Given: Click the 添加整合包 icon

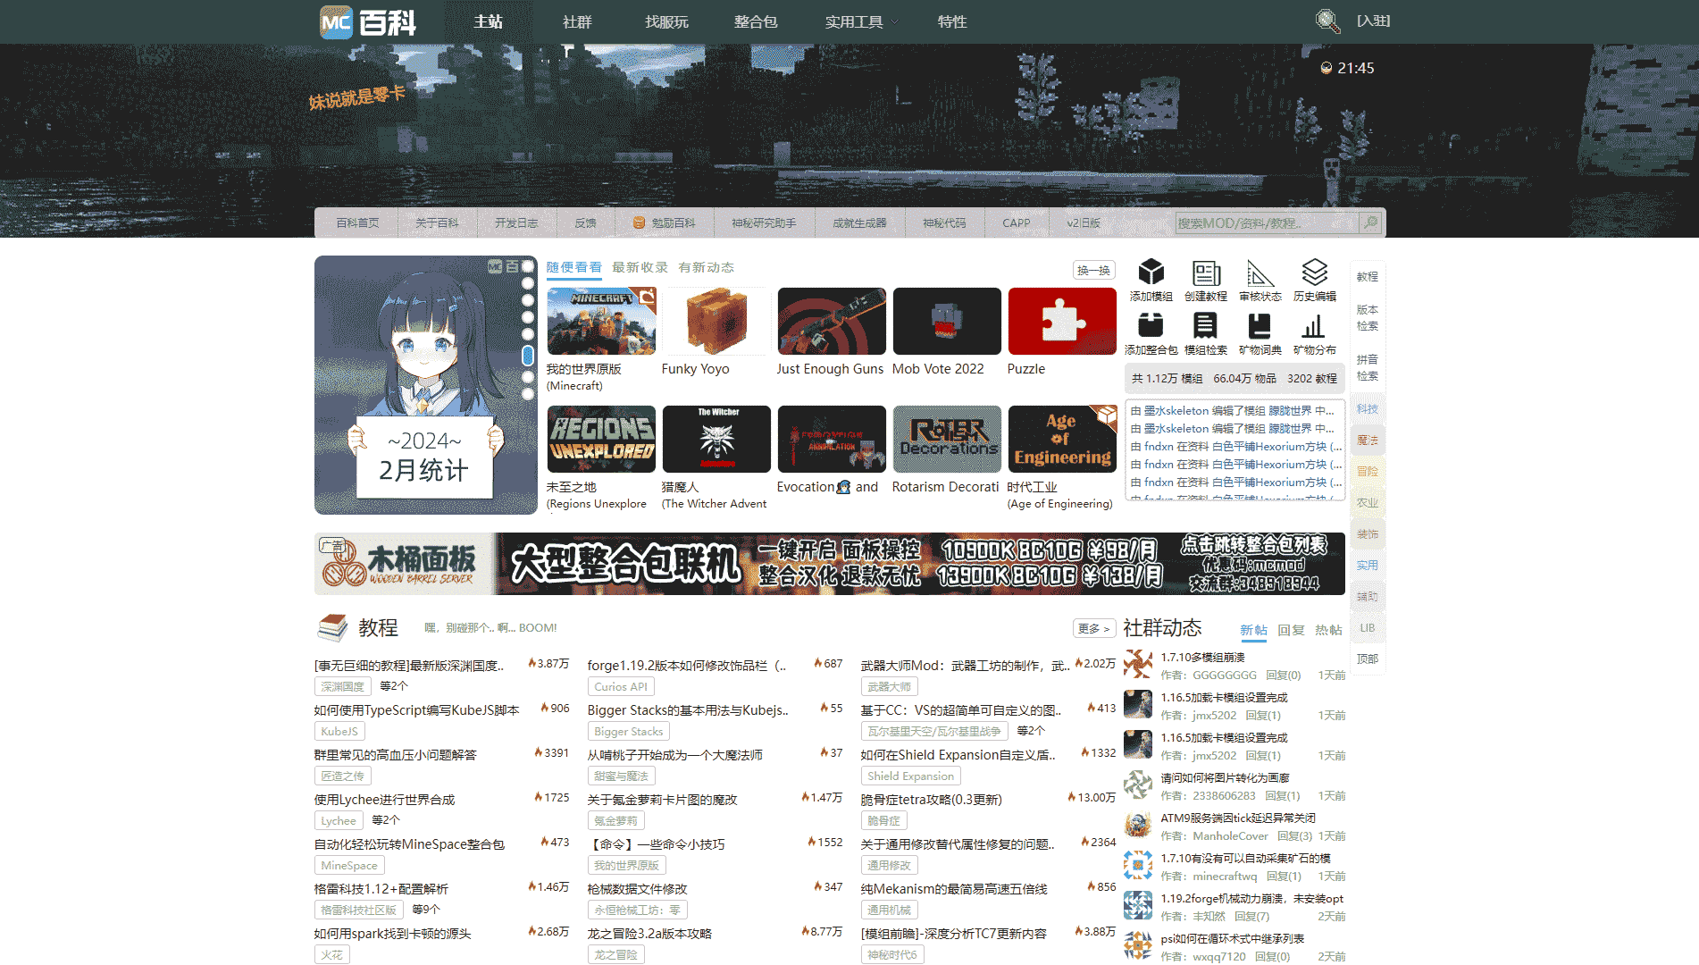Looking at the screenshot, I should click(1151, 325).
